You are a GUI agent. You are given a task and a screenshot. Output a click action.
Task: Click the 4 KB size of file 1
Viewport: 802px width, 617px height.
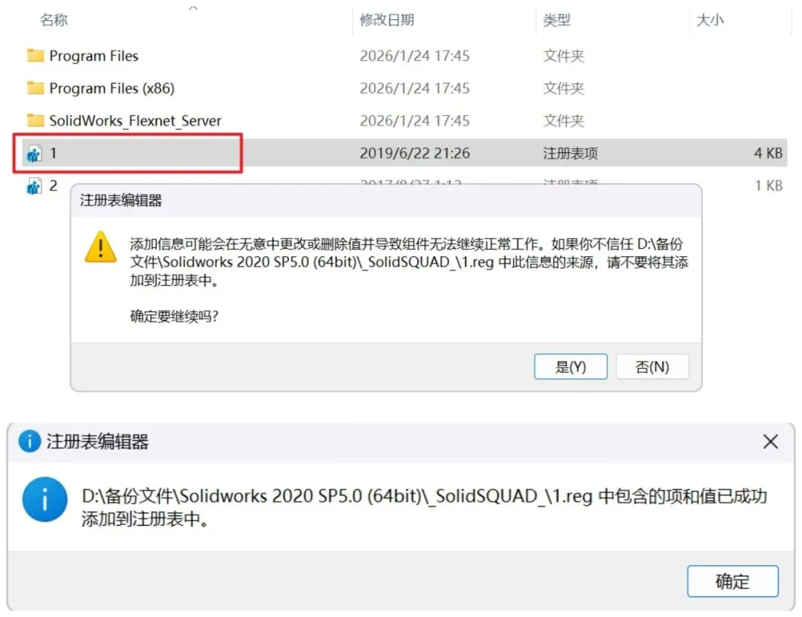(x=769, y=153)
